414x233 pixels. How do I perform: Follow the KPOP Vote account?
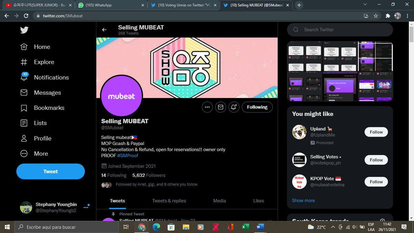[376, 182]
